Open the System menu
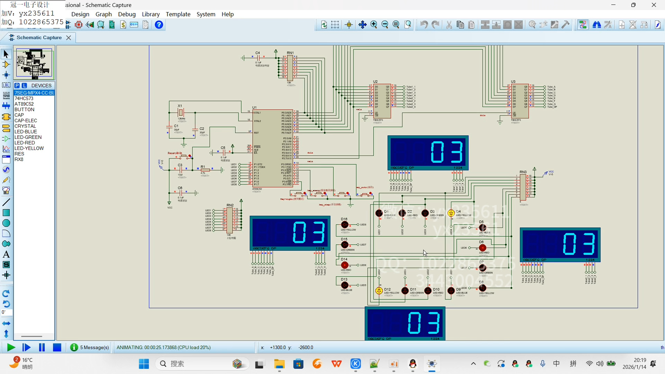Image resolution: width=665 pixels, height=374 pixels. 206,14
